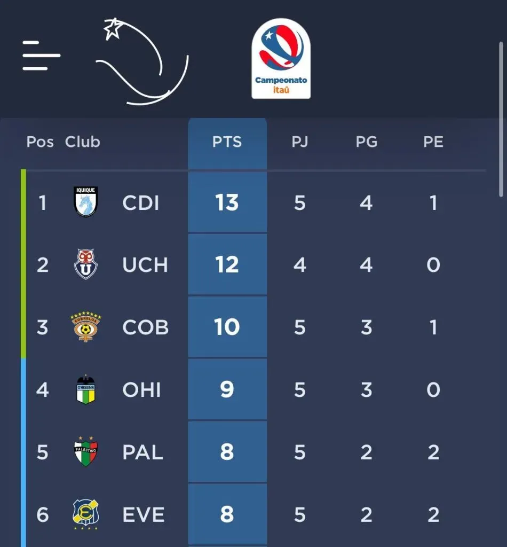Open the Campeonato Itaú league badge

tap(281, 59)
